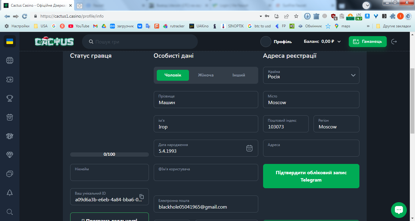Open the LTC price extension icon
Screen dimensions: 415x221
[x=359, y=16]
